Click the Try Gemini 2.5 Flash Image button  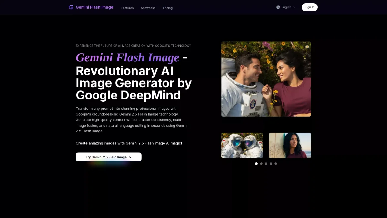click(x=108, y=157)
